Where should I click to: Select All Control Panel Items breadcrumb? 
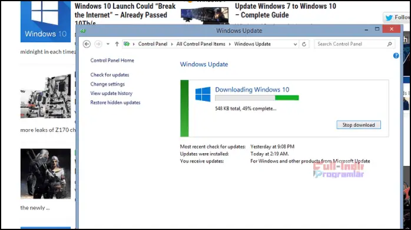pyautogui.click(x=201, y=44)
